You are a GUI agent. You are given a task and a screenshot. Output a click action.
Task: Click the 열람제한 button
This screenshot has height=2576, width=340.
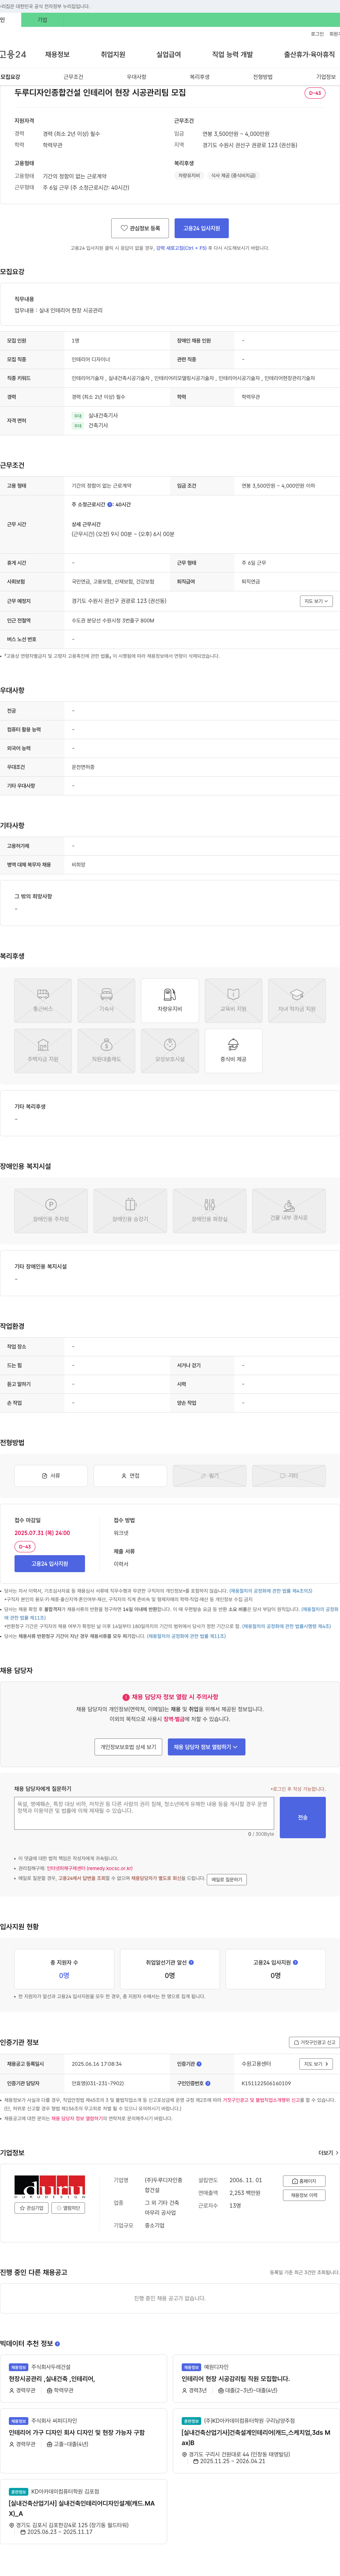coord(68,2208)
